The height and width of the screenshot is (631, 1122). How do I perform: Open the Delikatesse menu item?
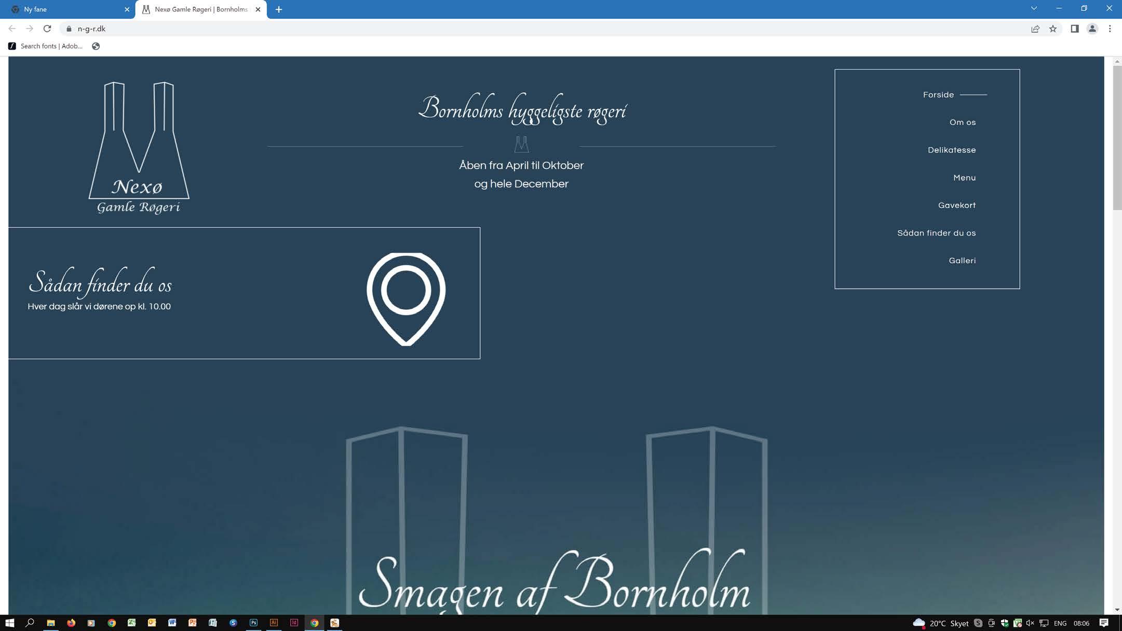[951, 150]
